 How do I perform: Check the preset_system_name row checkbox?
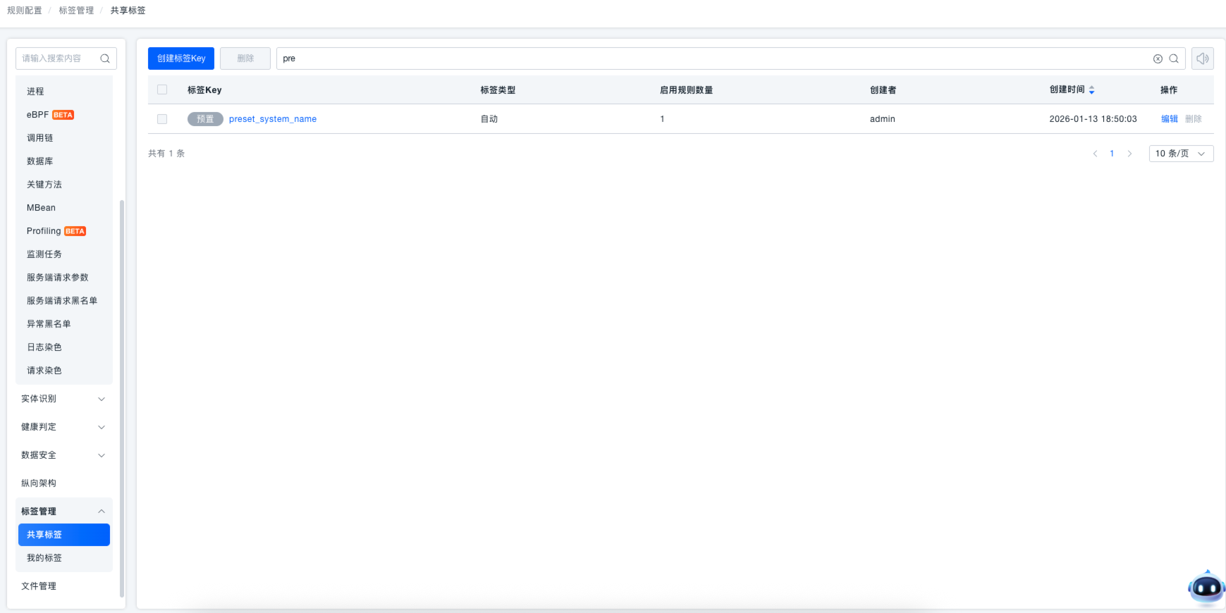tap(162, 119)
